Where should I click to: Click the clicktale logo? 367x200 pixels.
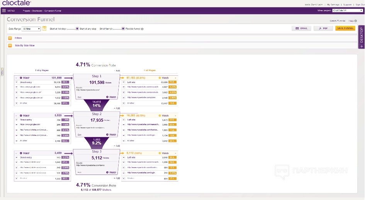pyautogui.click(x=16, y=3)
